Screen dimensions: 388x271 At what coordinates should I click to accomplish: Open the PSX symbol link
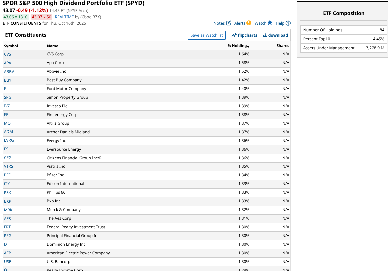pyautogui.click(x=7, y=193)
